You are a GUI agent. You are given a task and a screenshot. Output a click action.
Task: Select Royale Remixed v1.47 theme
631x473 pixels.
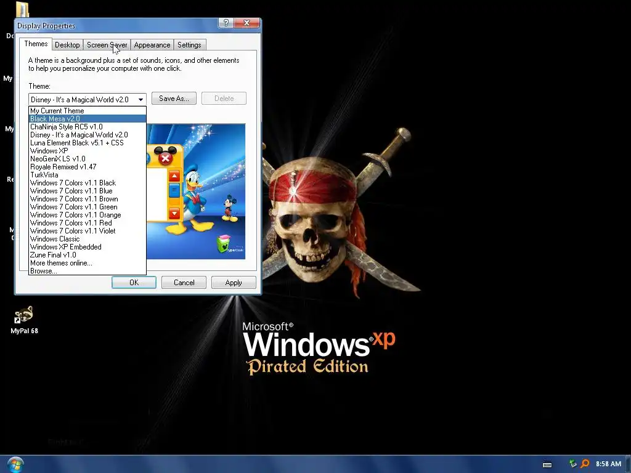click(88, 167)
